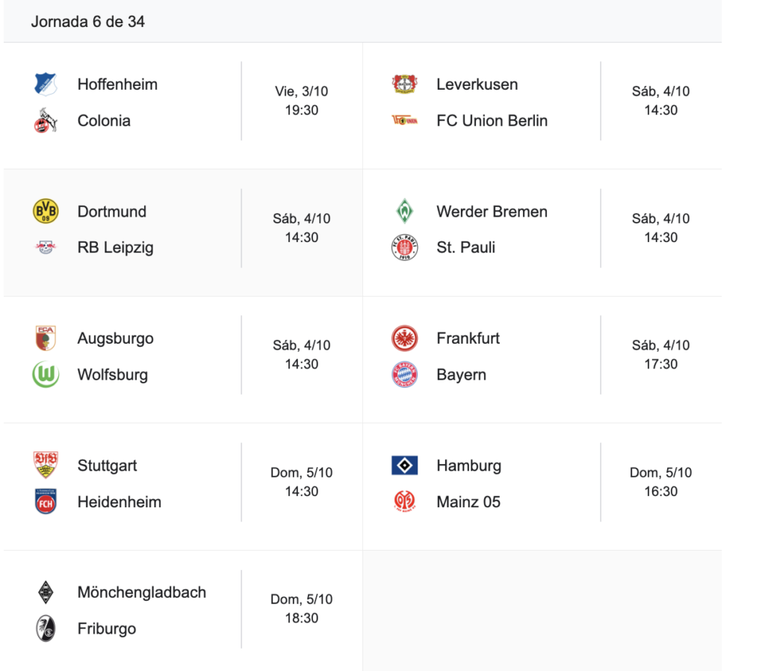Image resolution: width=765 pixels, height=671 pixels.
Task: Open Augsburgo match time Sáb 4/10 14:30
Action: [301, 355]
